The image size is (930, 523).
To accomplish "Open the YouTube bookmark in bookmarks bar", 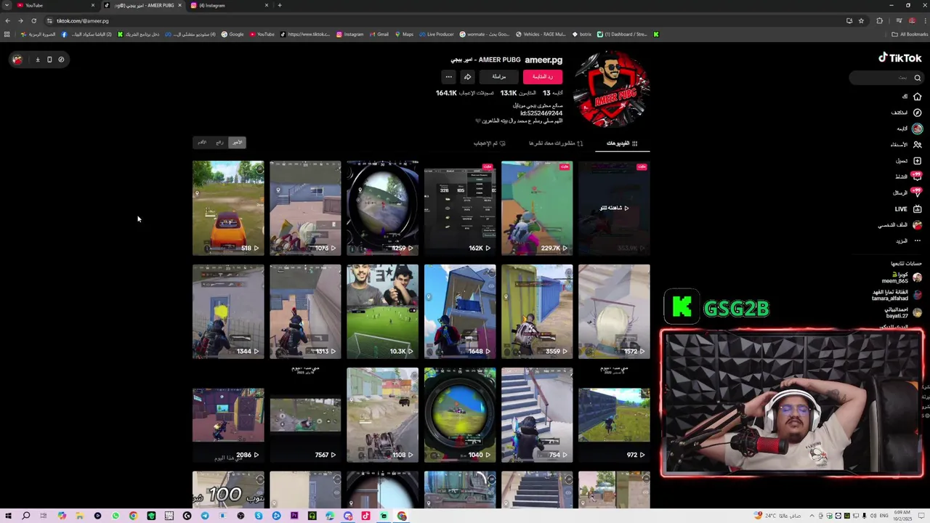I will tap(262, 34).
